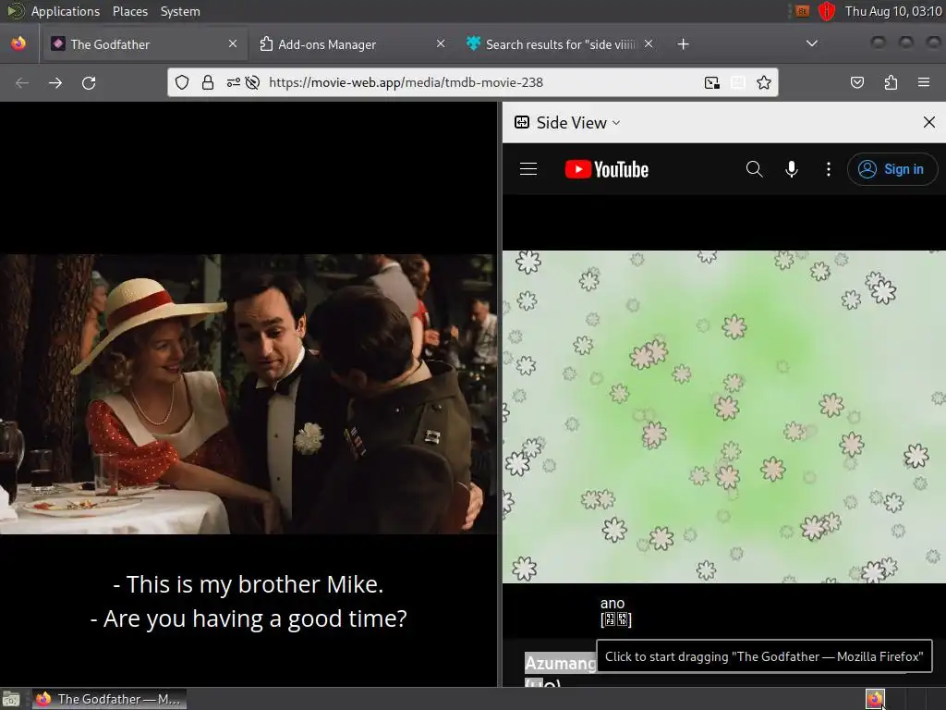Open the Extensions puzzle-piece menu

[891, 82]
